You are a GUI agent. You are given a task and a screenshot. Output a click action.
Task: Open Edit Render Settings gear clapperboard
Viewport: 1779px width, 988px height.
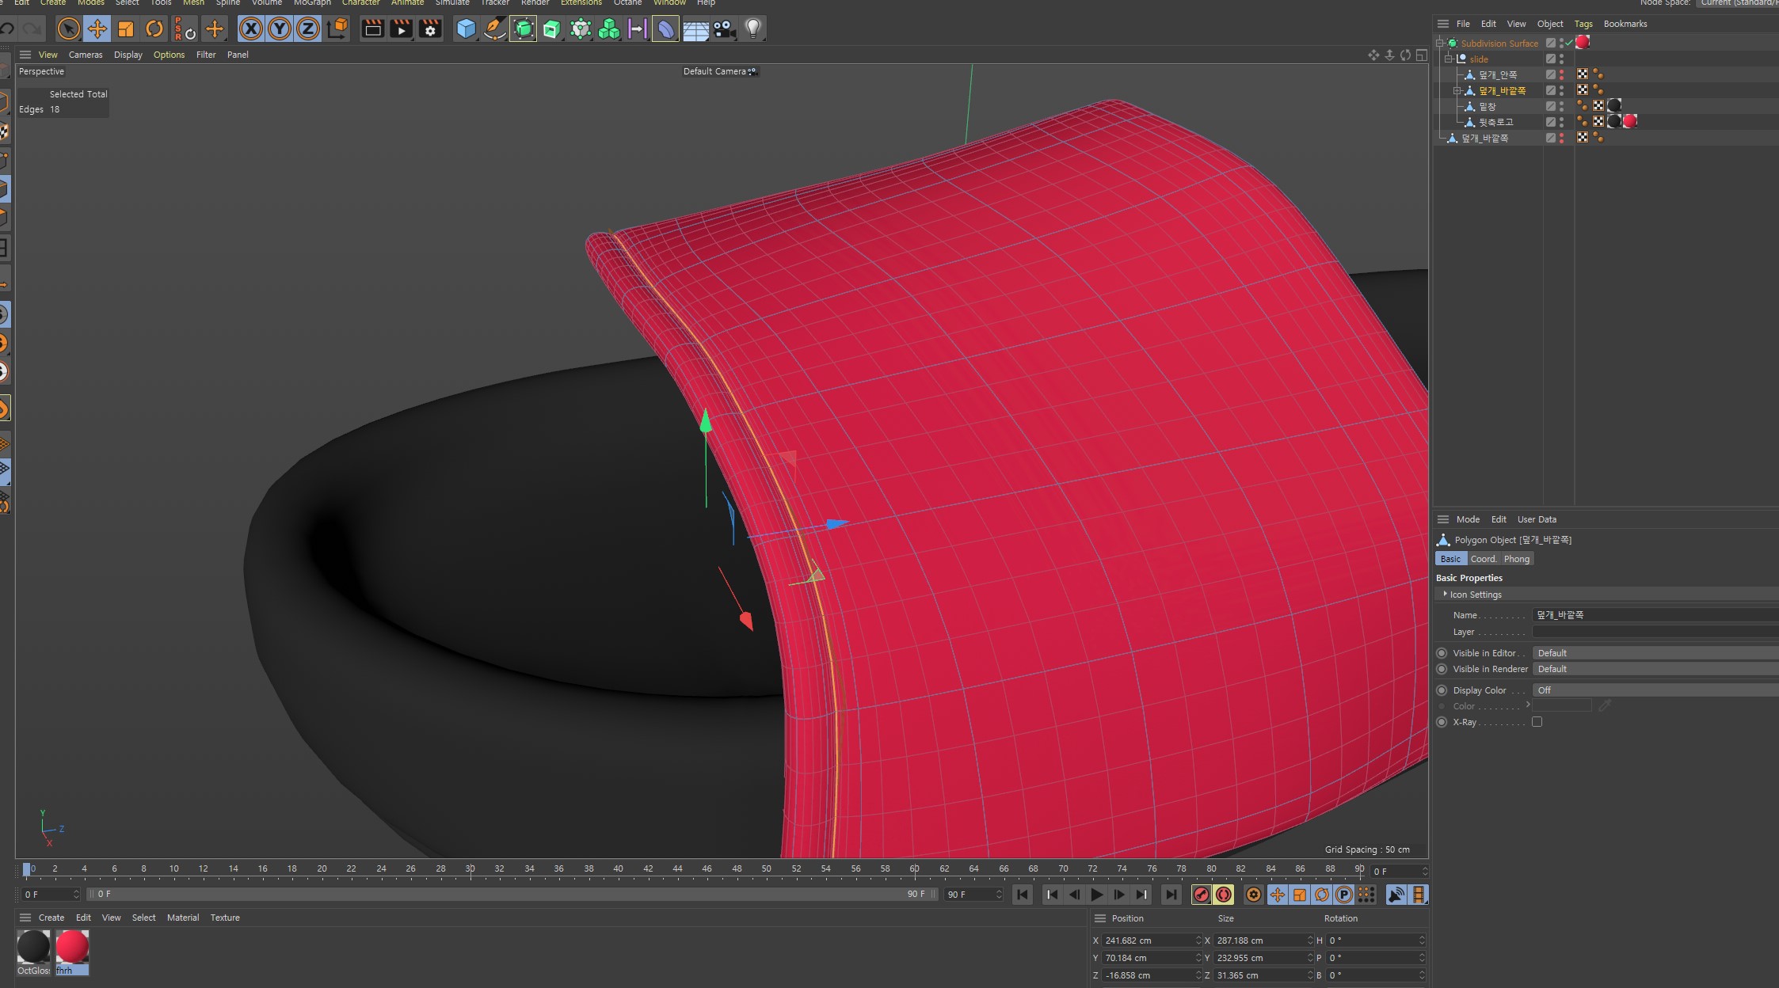click(430, 29)
